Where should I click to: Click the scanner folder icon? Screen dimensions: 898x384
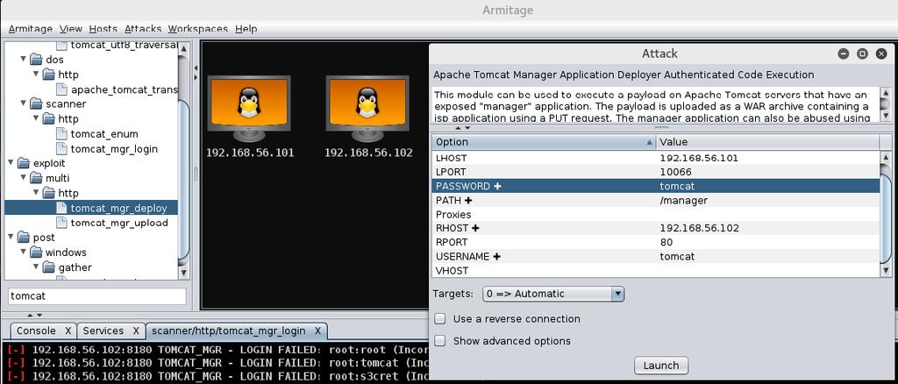pos(36,104)
